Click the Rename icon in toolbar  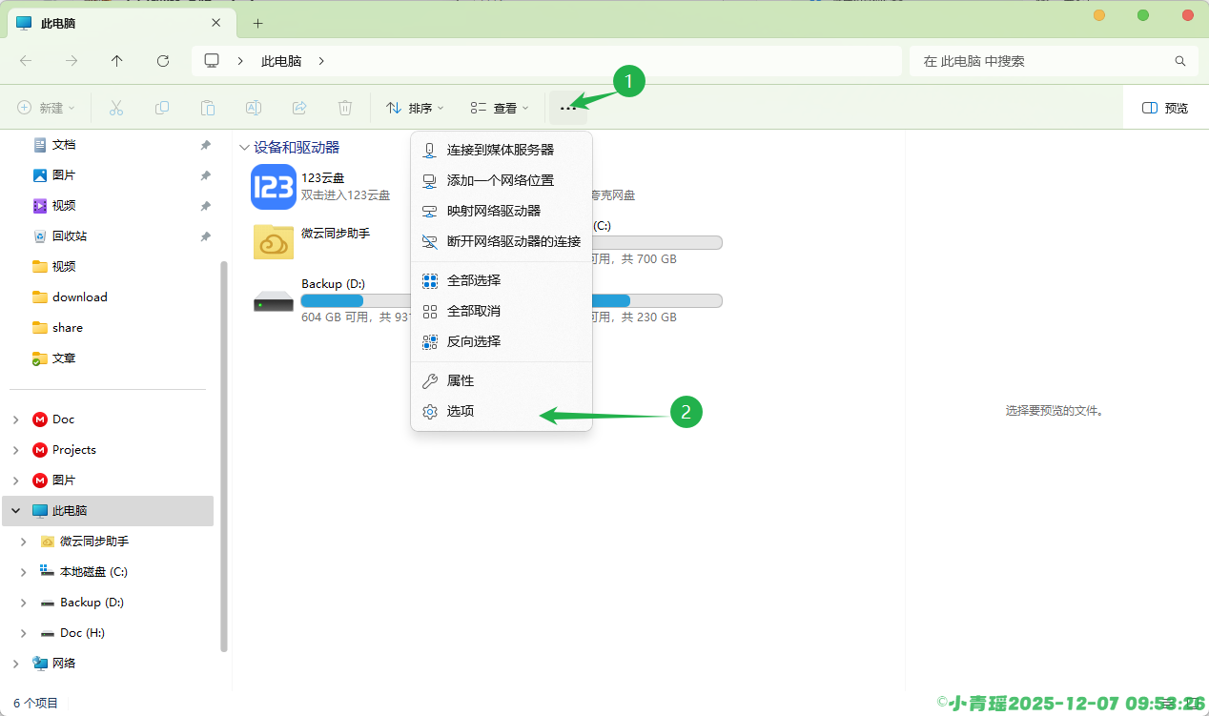[x=254, y=108]
